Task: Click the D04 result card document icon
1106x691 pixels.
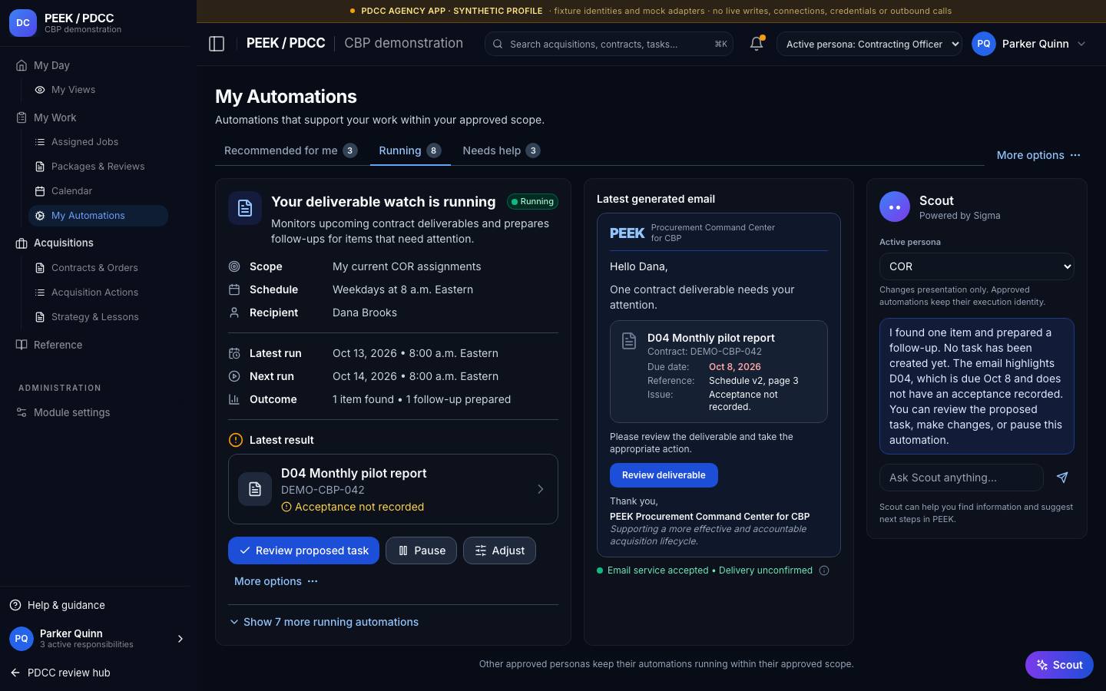Action: pos(255,489)
